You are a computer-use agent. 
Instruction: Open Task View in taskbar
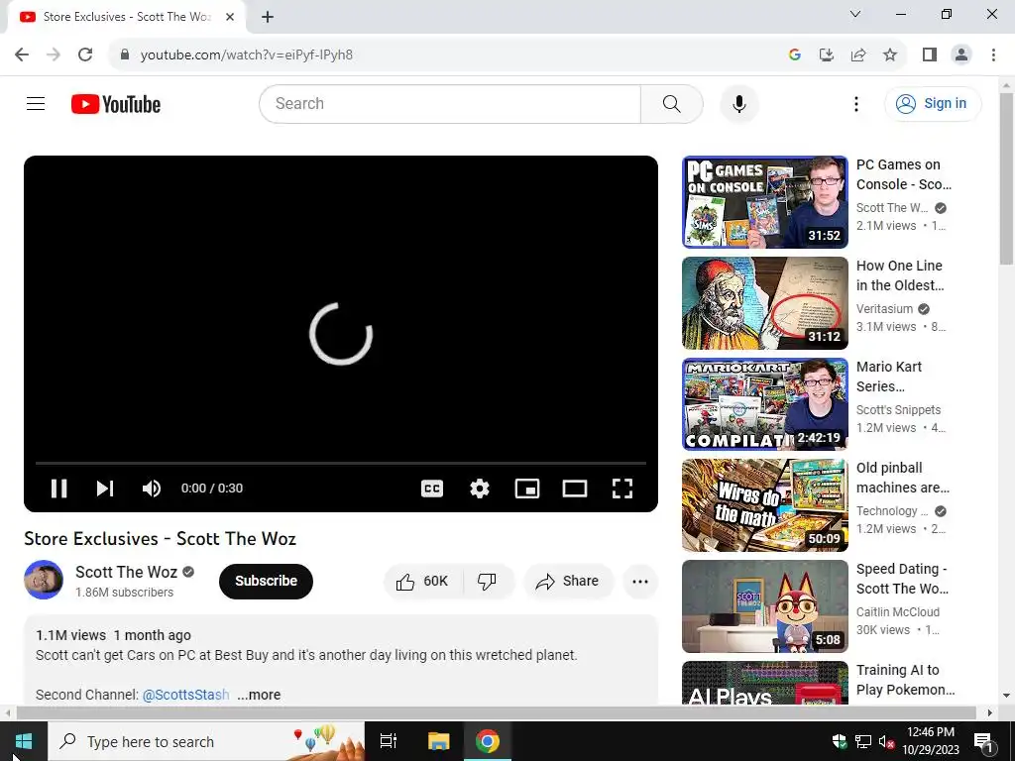389,741
